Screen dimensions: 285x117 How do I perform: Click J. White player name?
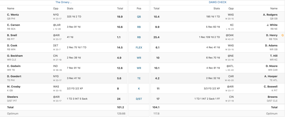(x=272, y=25)
